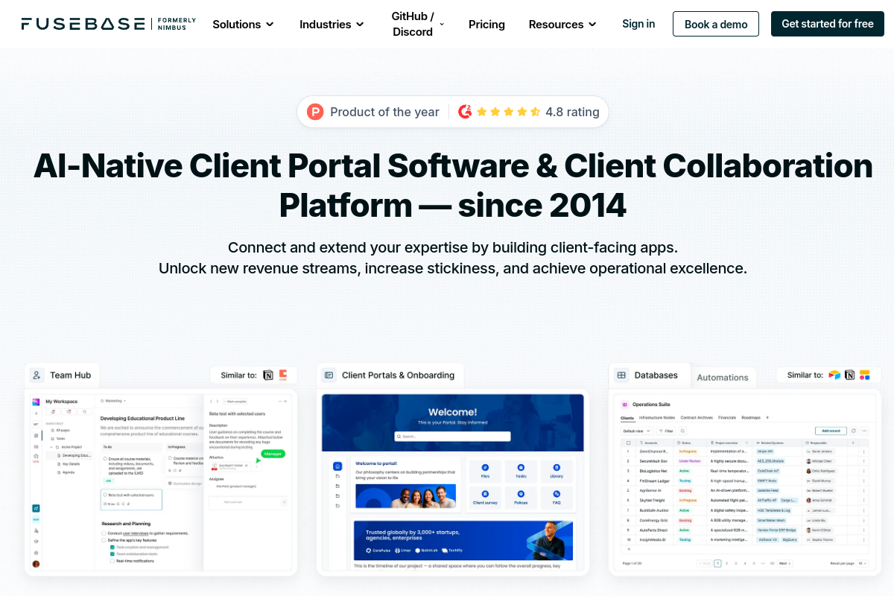Click the Book a demo button
This screenshot has width=894, height=596.
(x=716, y=24)
